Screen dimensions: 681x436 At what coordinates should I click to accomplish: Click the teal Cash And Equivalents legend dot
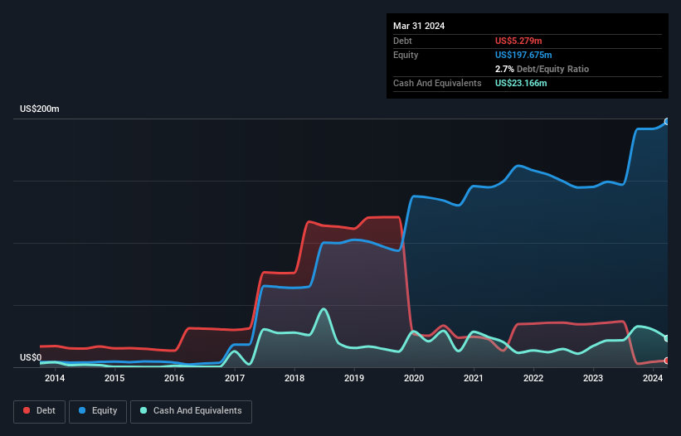[x=143, y=410]
